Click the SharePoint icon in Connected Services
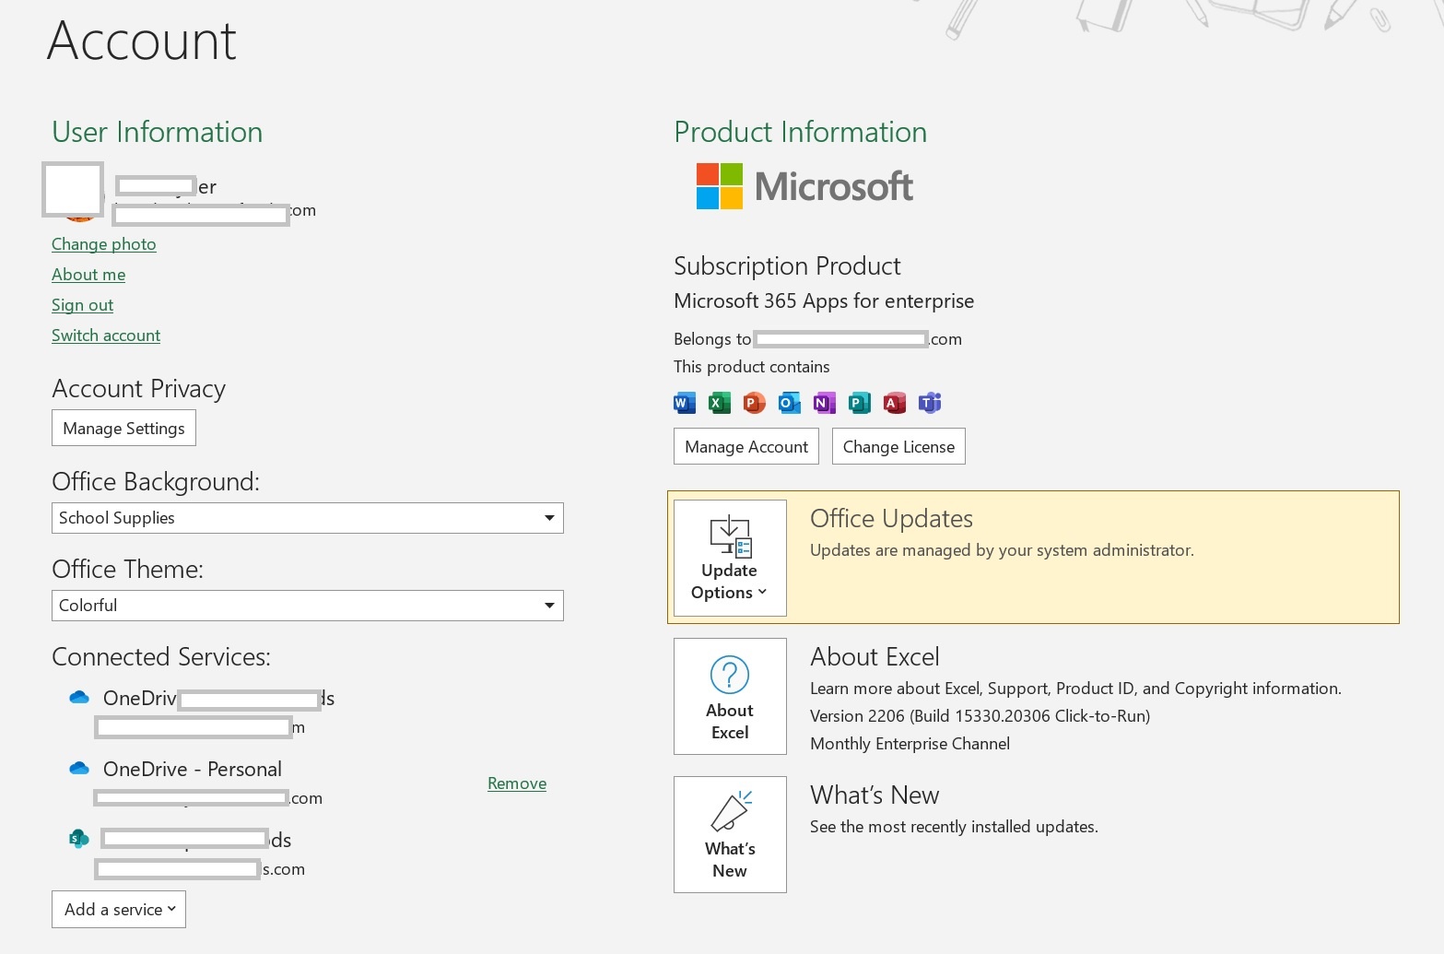 coord(79,839)
